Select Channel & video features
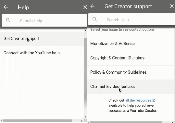The height and width of the screenshot is (123, 175). (130, 87)
